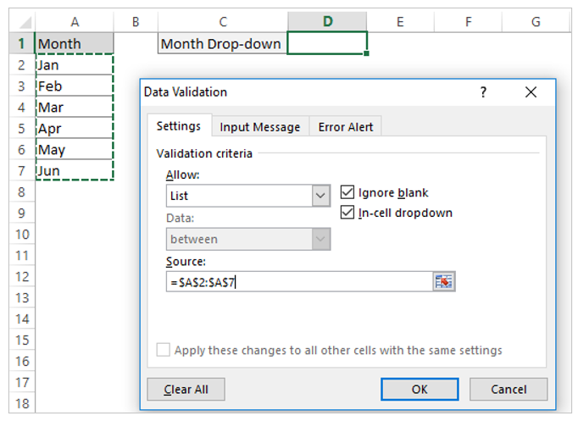578x421 pixels.
Task: Select column header A
Action: coord(75,22)
